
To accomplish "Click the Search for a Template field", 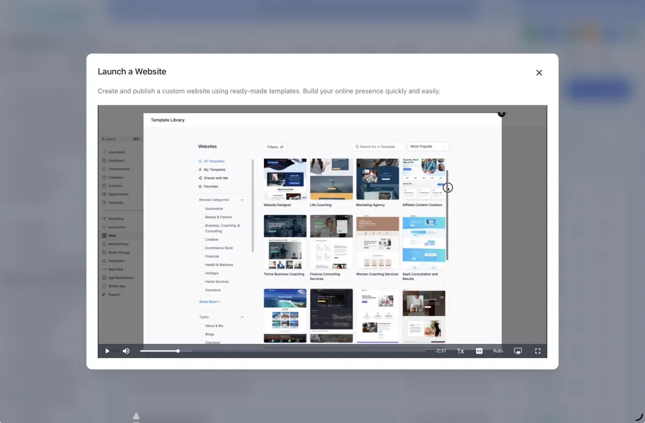I will tap(378, 146).
